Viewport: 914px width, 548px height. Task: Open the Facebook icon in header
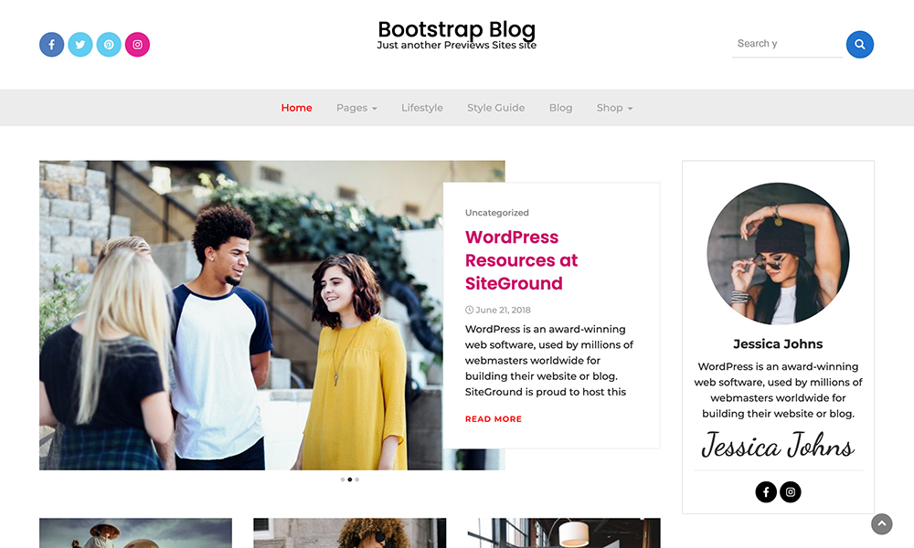[51, 45]
